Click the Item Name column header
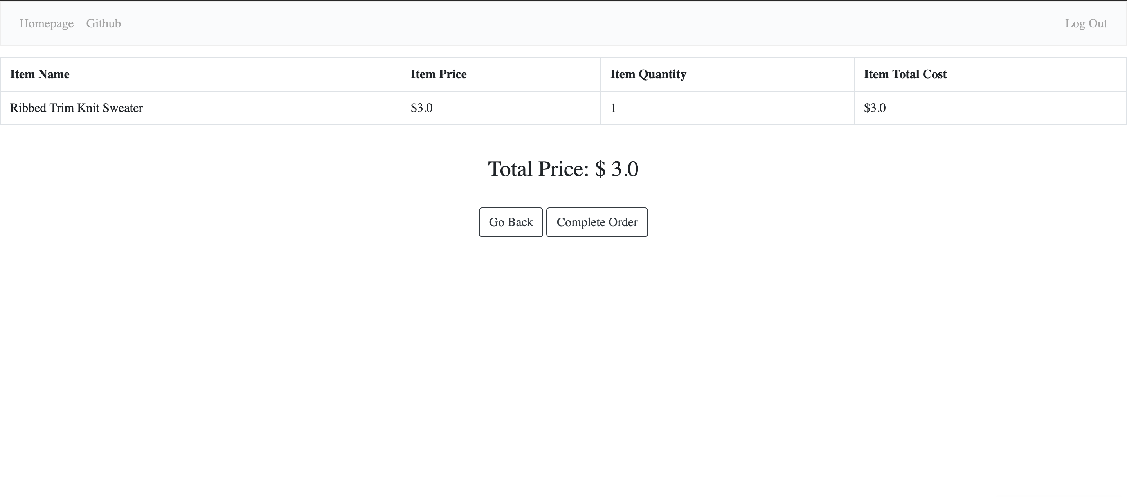 click(x=40, y=74)
